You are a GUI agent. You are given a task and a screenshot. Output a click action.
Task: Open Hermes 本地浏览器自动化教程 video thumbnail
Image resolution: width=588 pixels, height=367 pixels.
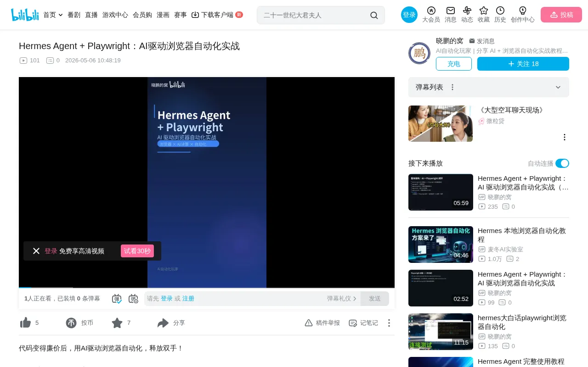coord(441,245)
